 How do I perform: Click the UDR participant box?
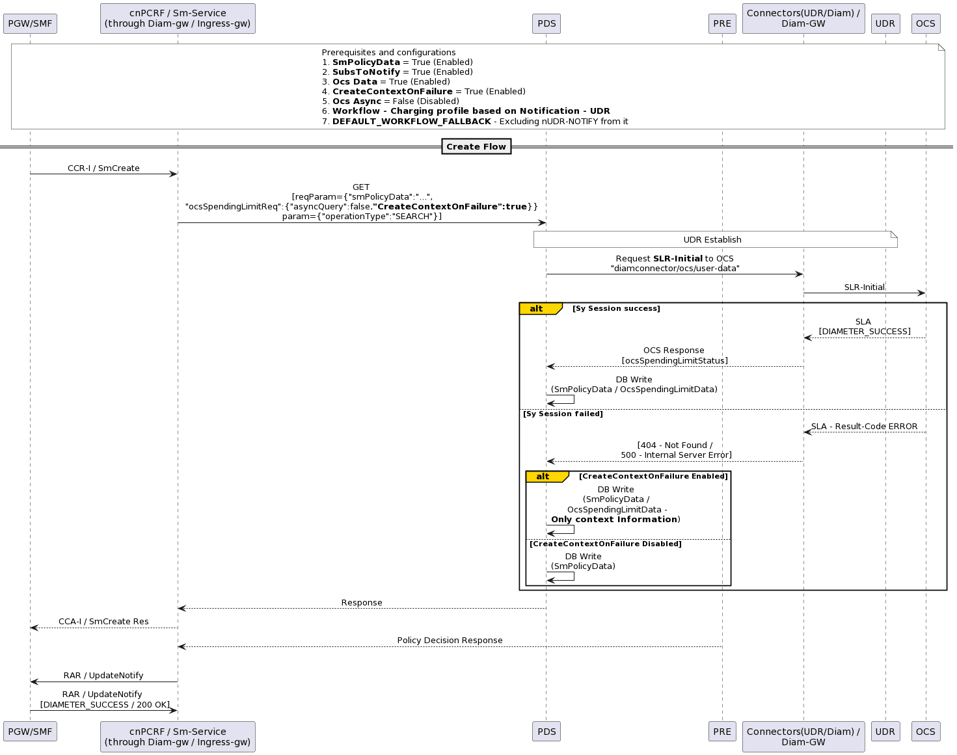[885, 23]
